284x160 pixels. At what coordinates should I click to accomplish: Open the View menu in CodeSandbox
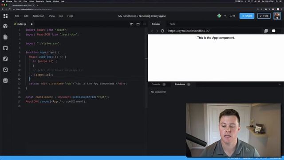pyautogui.click(x=51, y=16)
